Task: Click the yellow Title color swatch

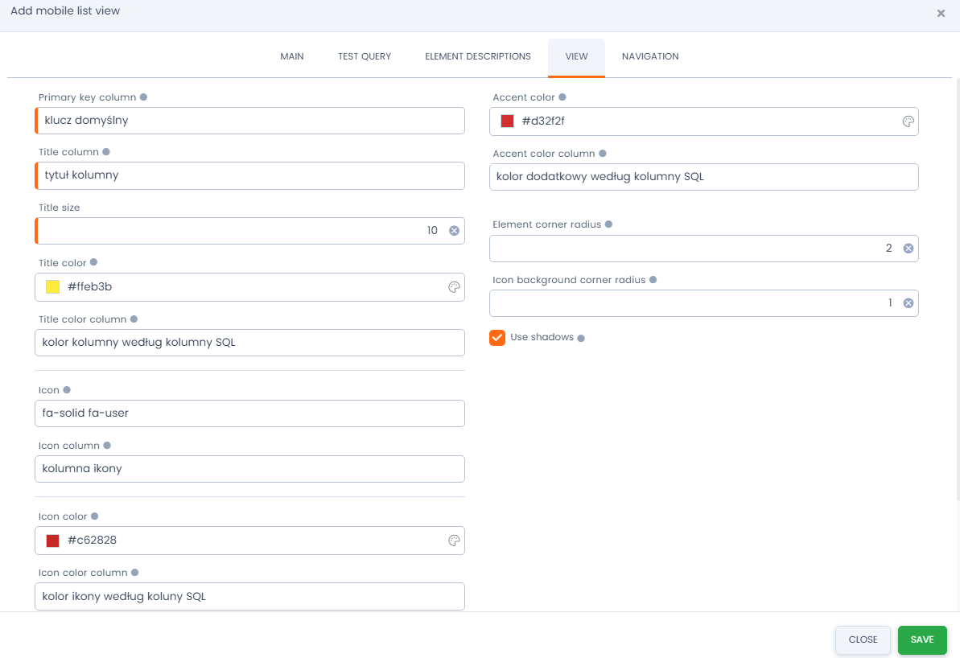Action: click(53, 287)
